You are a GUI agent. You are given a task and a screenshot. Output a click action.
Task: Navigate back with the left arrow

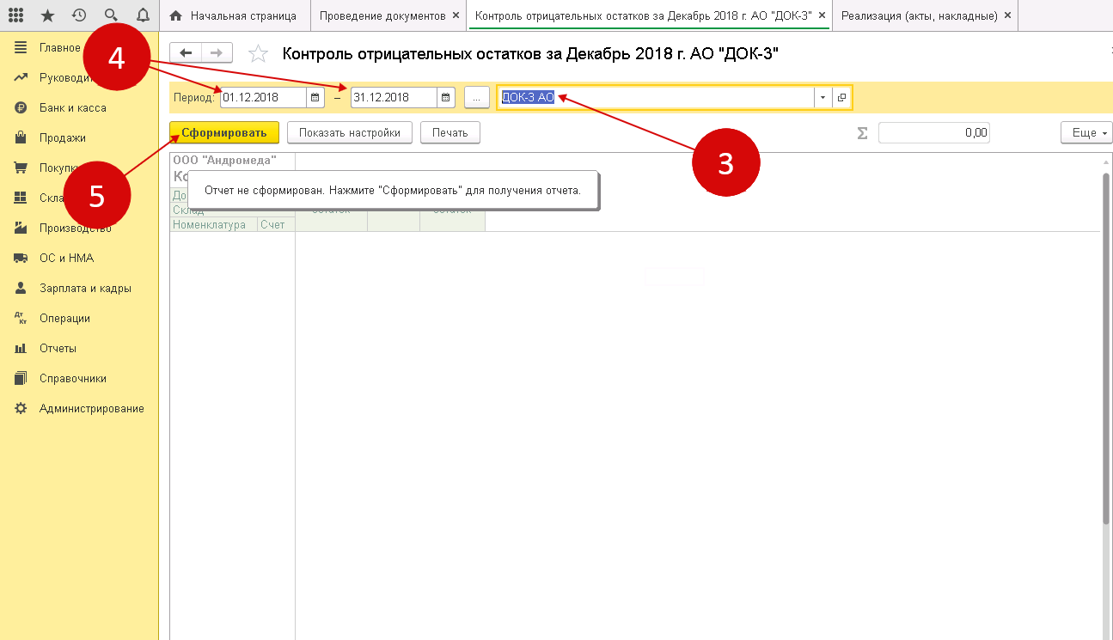pyautogui.click(x=185, y=52)
